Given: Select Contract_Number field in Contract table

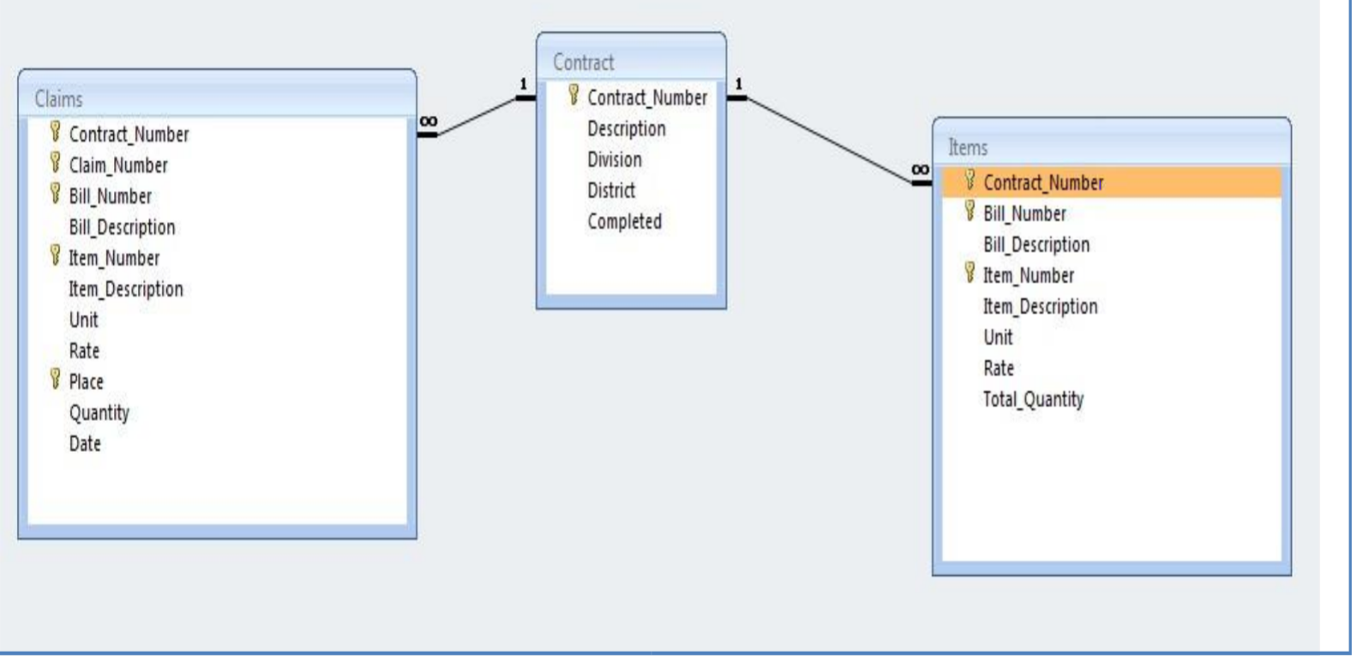Looking at the screenshot, I should [x=647, y=98].
